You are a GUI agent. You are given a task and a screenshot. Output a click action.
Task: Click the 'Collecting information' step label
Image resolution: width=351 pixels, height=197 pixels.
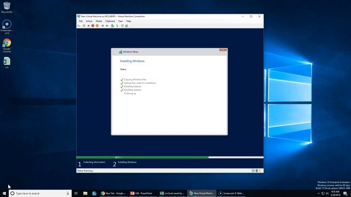coord(94,162)
